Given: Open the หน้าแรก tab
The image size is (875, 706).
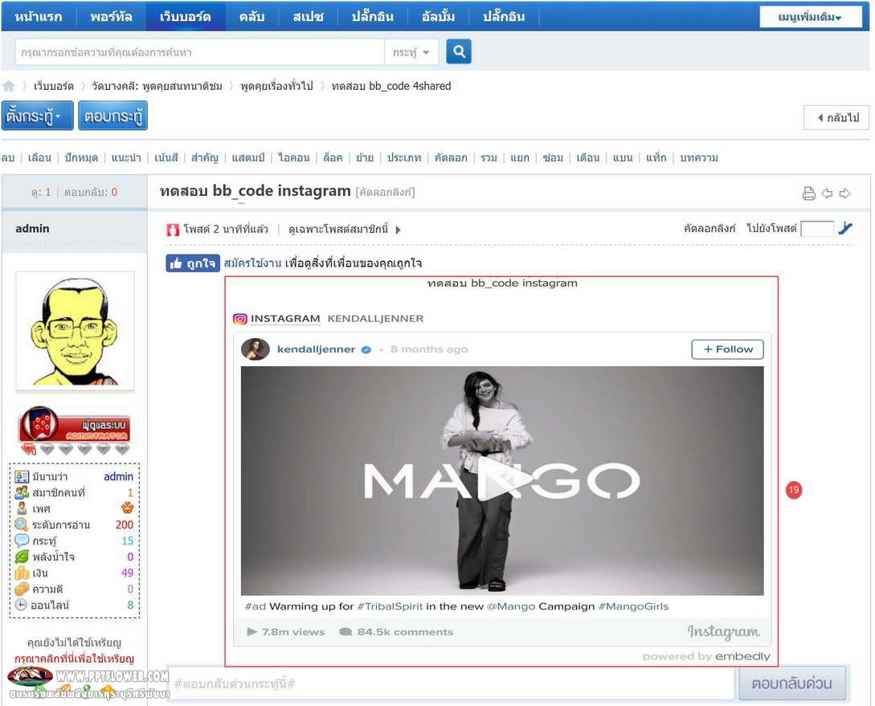Looking at the screenshot, I should (39, 17).
